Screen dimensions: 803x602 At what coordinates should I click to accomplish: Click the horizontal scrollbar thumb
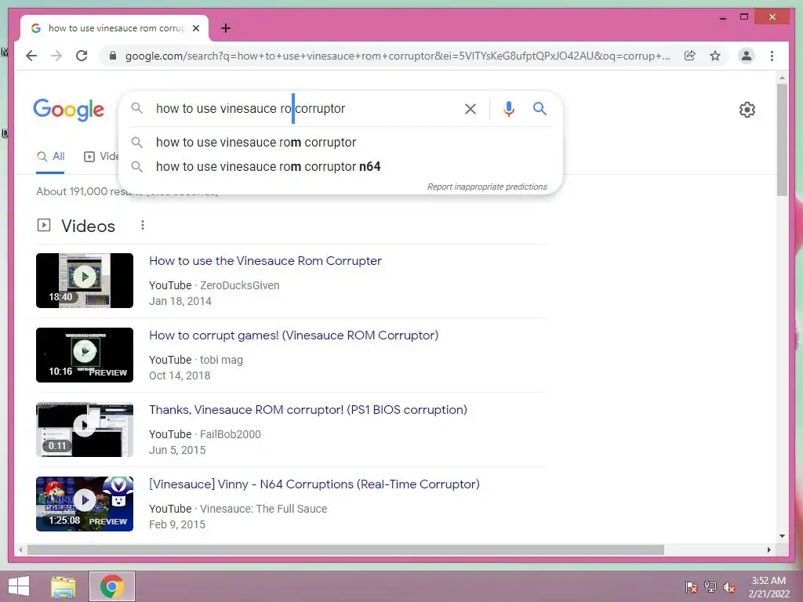pyautogui.click(x=346, y=549)
